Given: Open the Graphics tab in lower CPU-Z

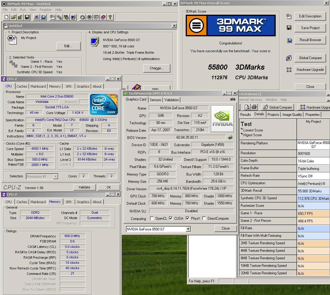Looking at the screenshot, I should point(83,202).
